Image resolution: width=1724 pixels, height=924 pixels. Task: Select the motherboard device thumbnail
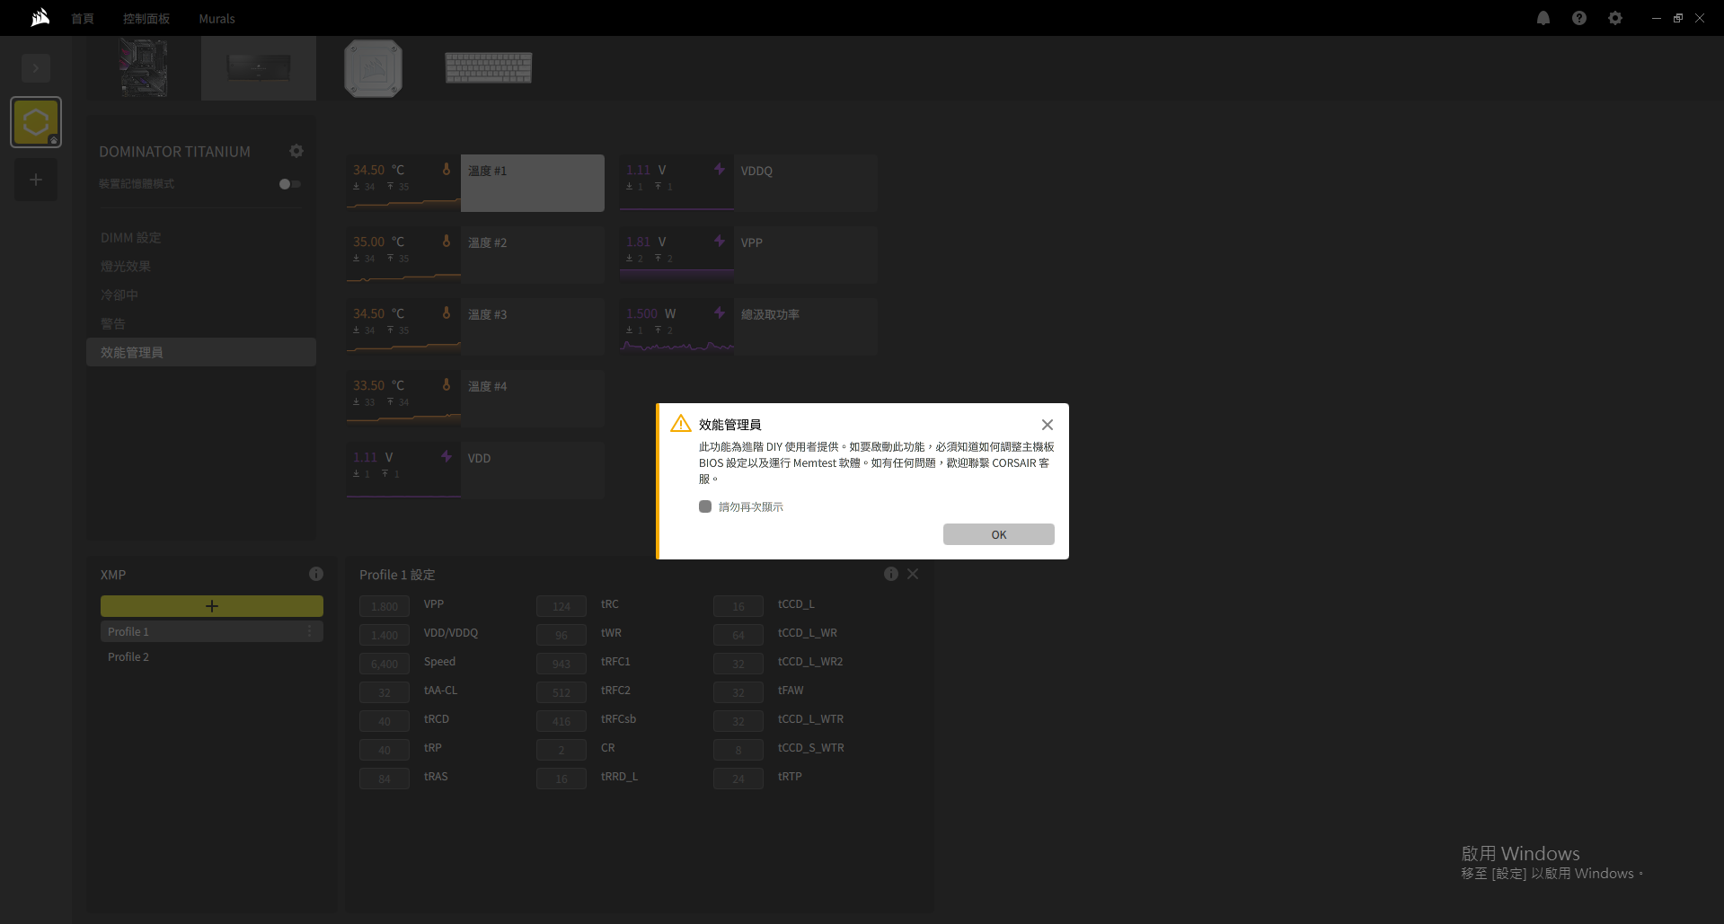(144, 68)
